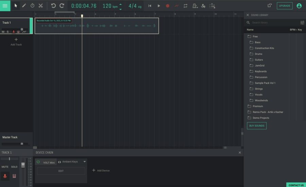Close the Device Chain panel
Image resolution: width=306 pixels, height=187 pixels.
click(240, 152)
